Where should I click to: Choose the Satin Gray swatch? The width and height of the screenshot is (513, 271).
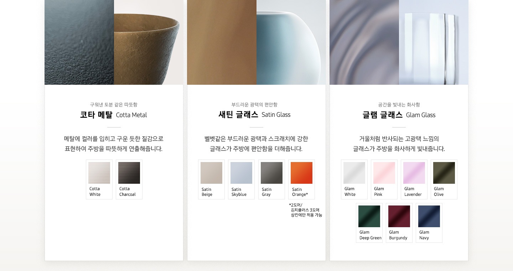coord(271,179)
